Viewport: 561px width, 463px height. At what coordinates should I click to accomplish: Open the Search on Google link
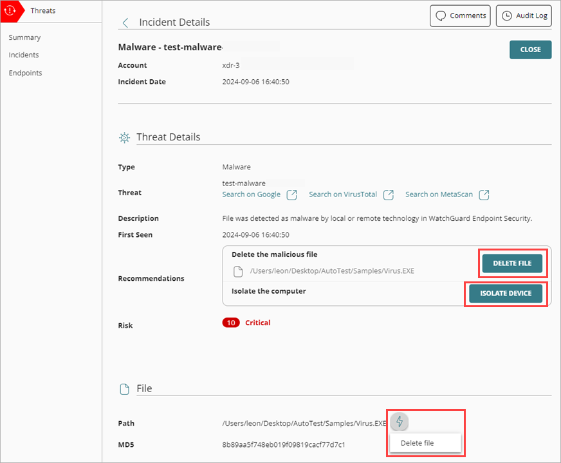(251, 194)
